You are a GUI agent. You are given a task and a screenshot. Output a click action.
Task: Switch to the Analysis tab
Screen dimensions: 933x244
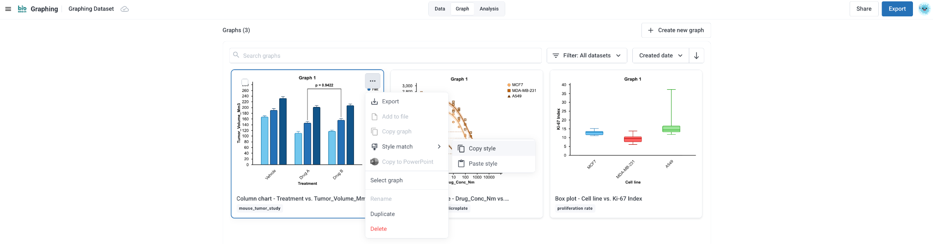(x=489, y=9)
